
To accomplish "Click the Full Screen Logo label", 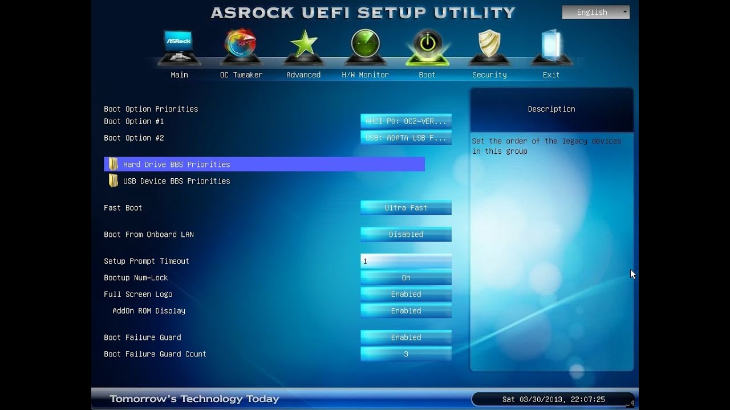I will point(138,294).
